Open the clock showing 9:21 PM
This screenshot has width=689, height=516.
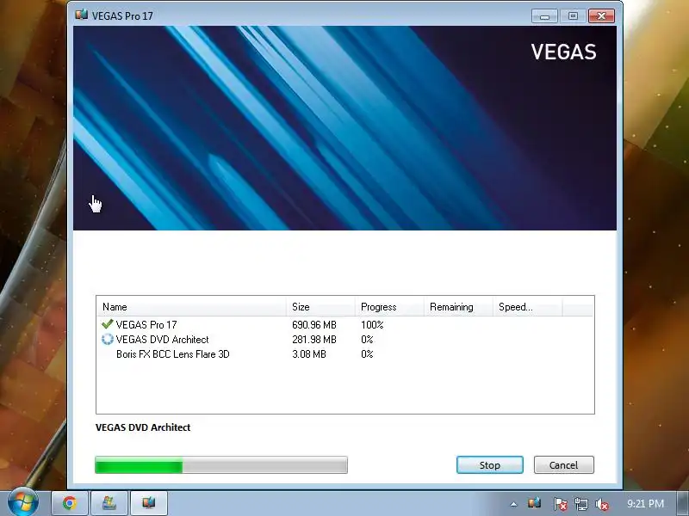645,503
